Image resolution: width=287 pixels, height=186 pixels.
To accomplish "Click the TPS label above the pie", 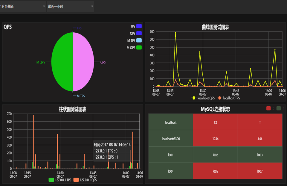I will (x=79, y=28).
